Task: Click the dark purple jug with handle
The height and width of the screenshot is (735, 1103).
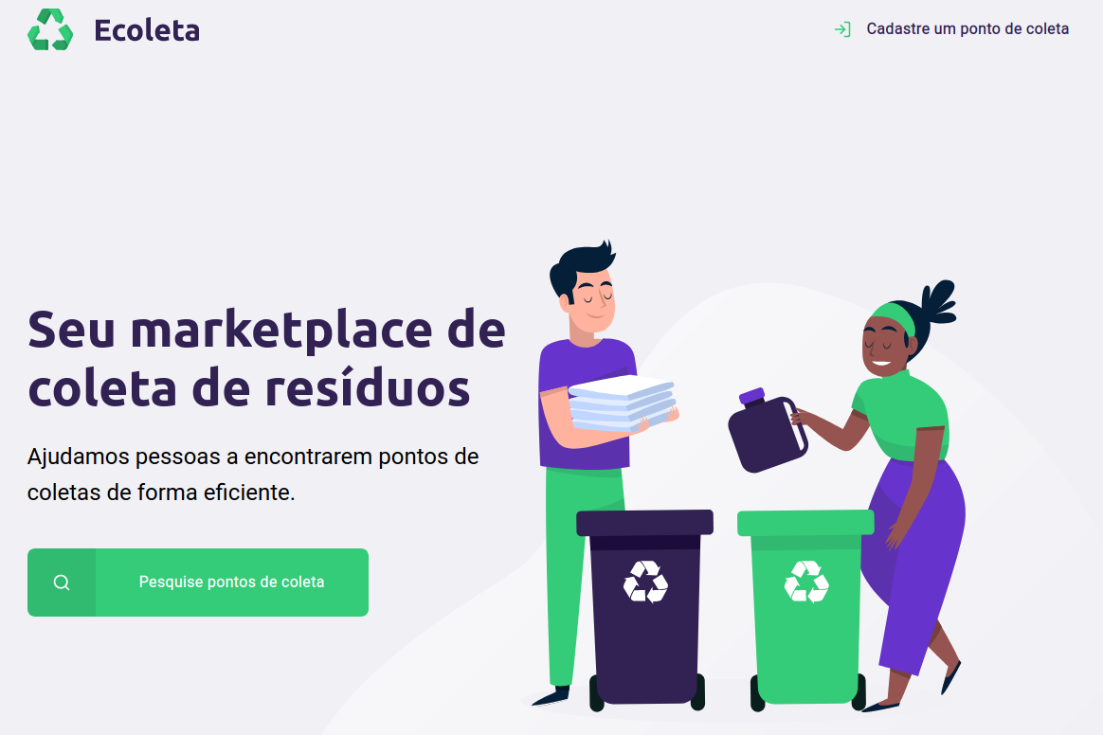Action: tap(767, 430)
